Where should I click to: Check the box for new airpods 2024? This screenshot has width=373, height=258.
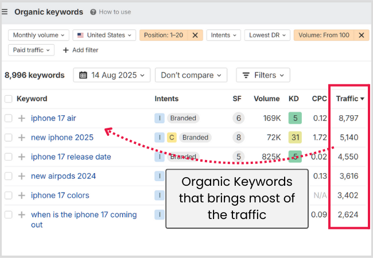(x=9, y=176)
